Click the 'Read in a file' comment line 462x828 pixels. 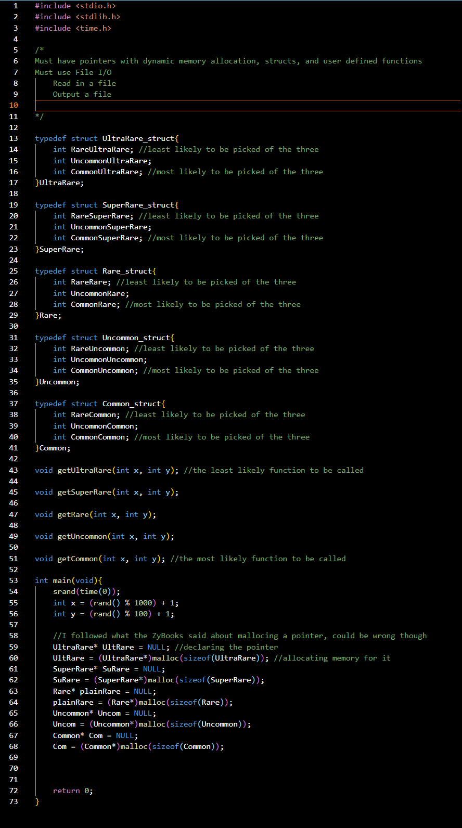tap(84, 83)
